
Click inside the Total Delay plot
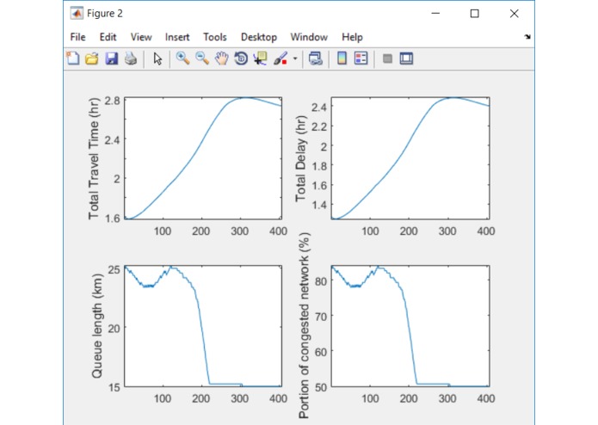point(410,158)
